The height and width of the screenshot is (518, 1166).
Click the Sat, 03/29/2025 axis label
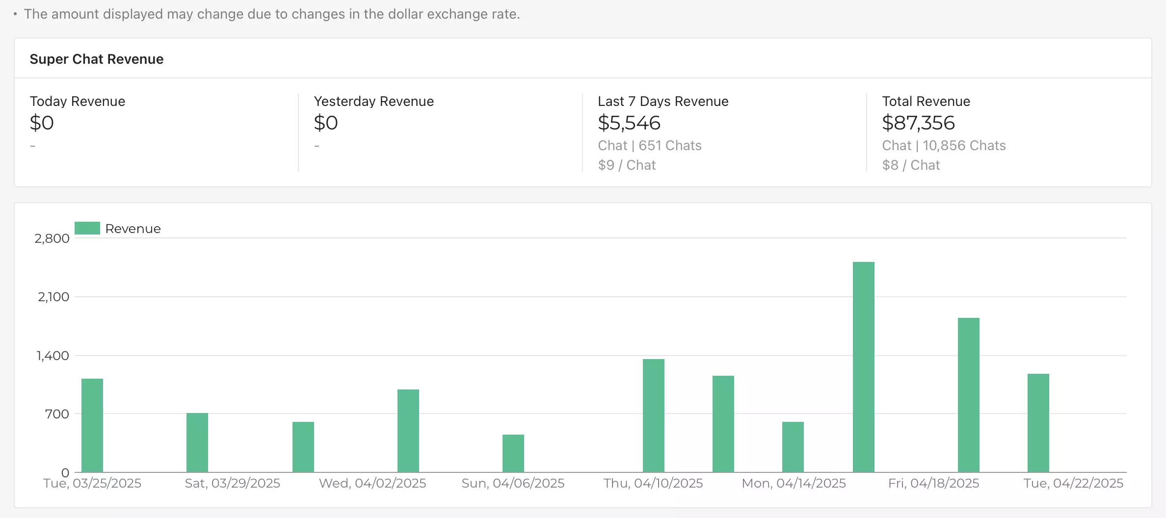click(233, 483)
